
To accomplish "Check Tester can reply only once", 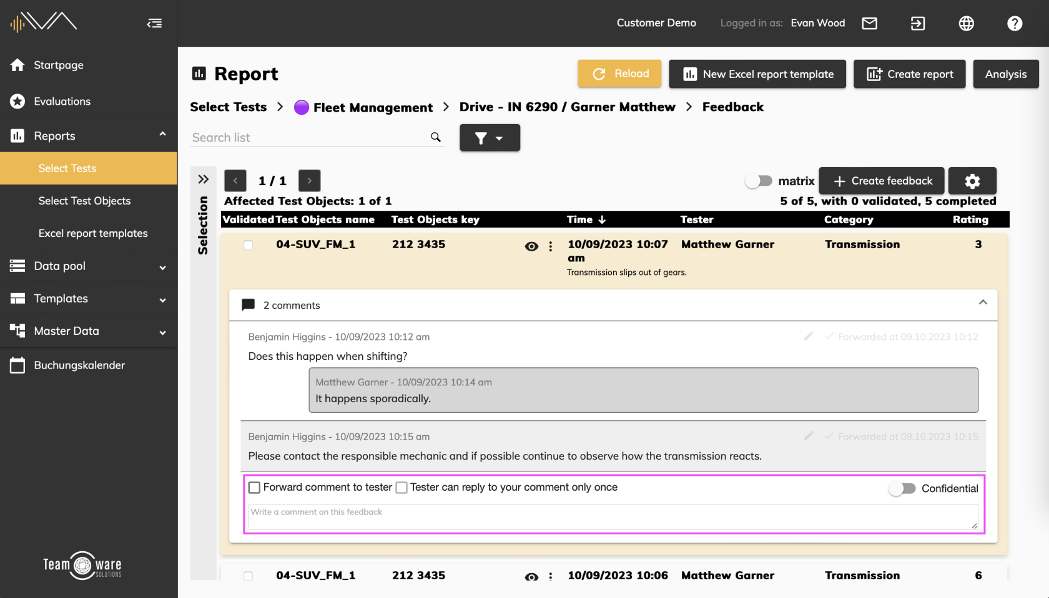I will 401,488.
